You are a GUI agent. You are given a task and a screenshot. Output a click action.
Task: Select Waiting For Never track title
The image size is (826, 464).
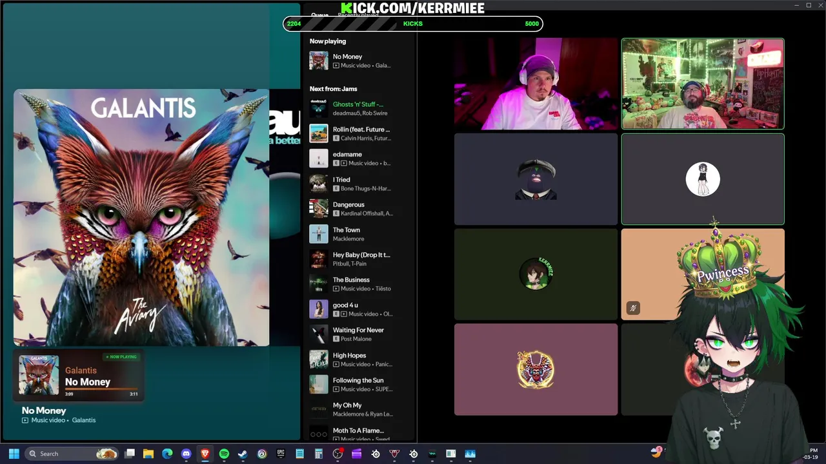358,331
